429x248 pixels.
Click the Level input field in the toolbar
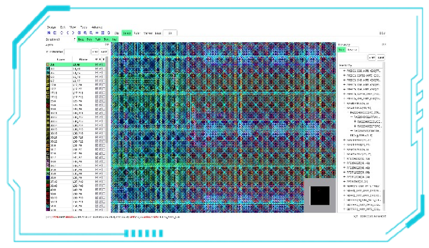pyautogui.click(x=170, y=33)
